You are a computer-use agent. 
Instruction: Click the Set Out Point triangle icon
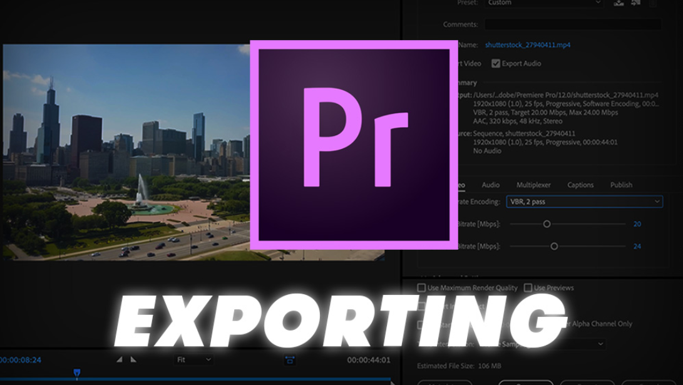tap(133, 359)
